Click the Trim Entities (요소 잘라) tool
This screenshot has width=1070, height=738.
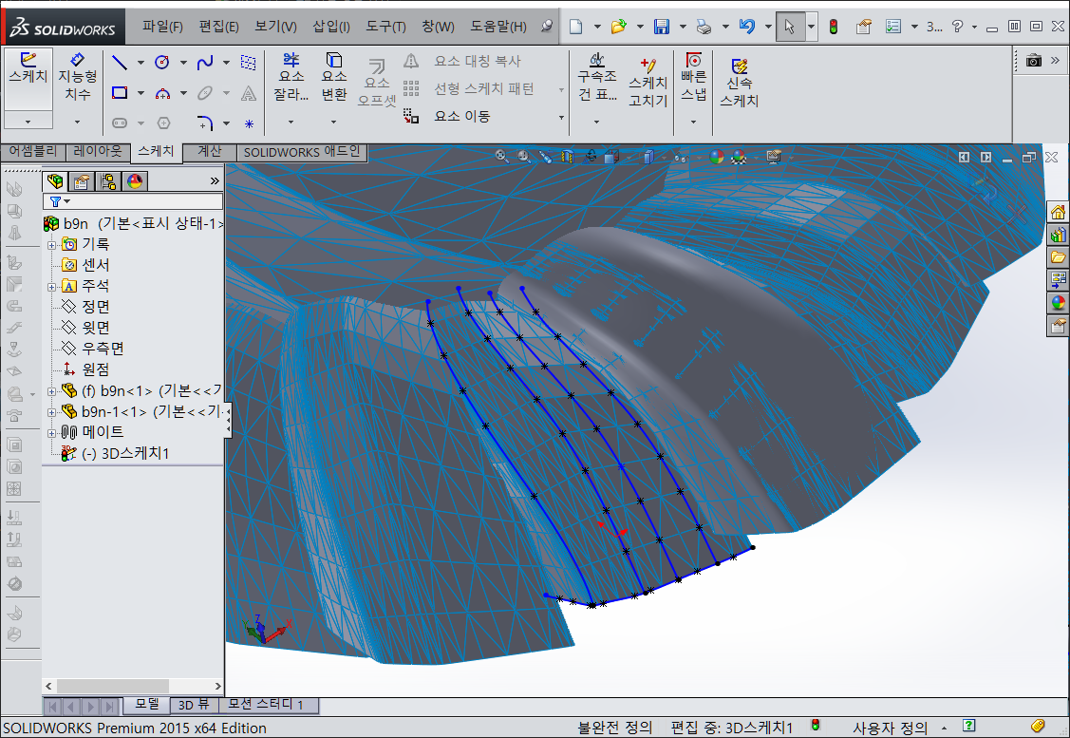(291, 77)
